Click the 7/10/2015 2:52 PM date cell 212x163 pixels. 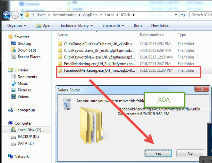pyautogui.click(x=155, y=44)
